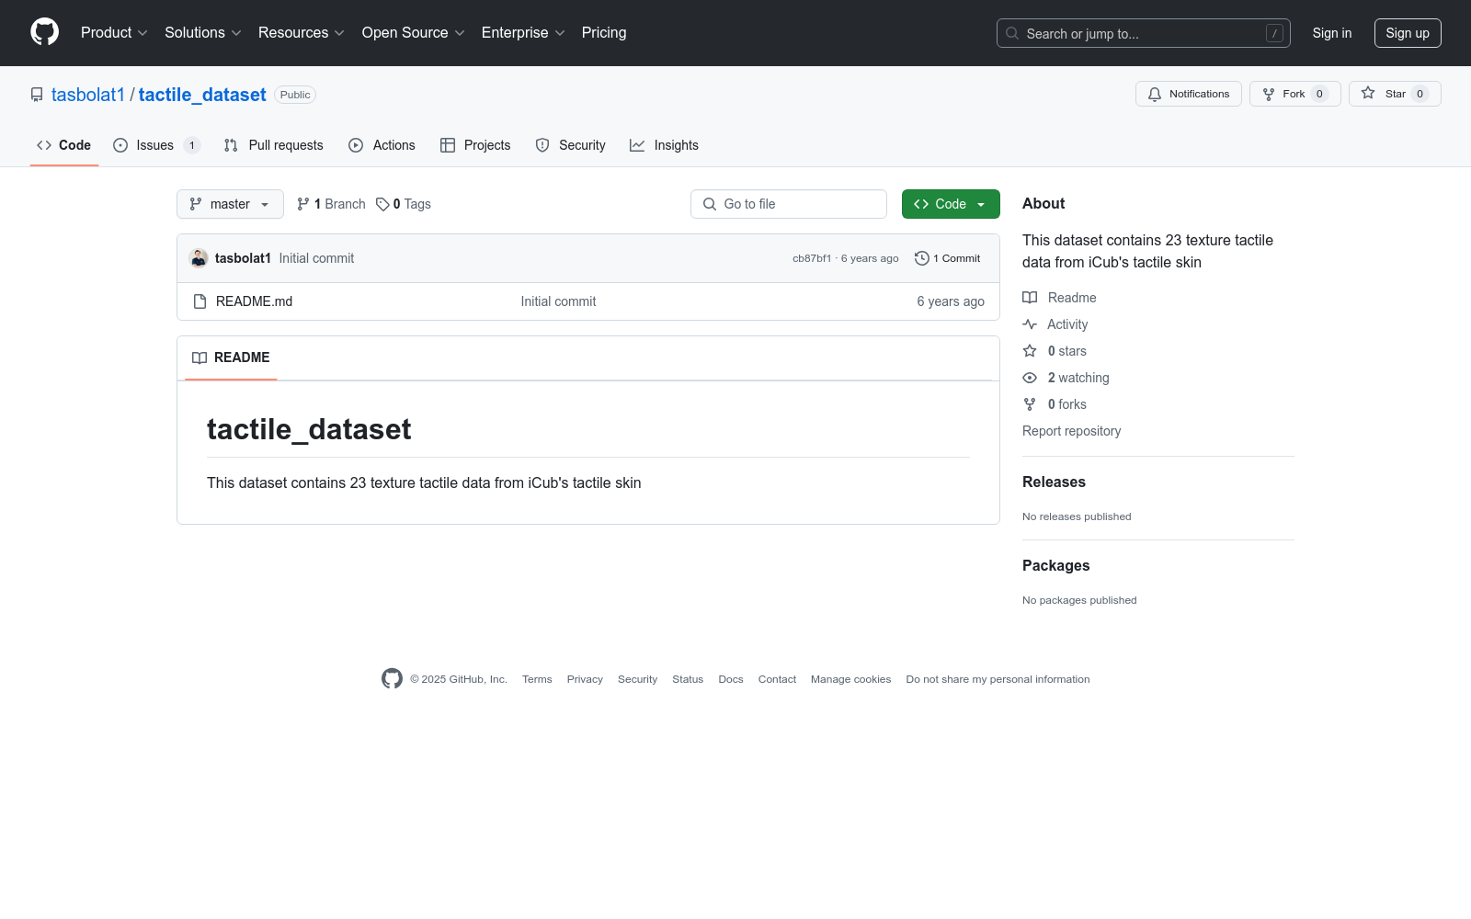Open the Releases section heading link
This screenshot has width=1471, height=919.
pyautogui.click(x=1054, y=482)
